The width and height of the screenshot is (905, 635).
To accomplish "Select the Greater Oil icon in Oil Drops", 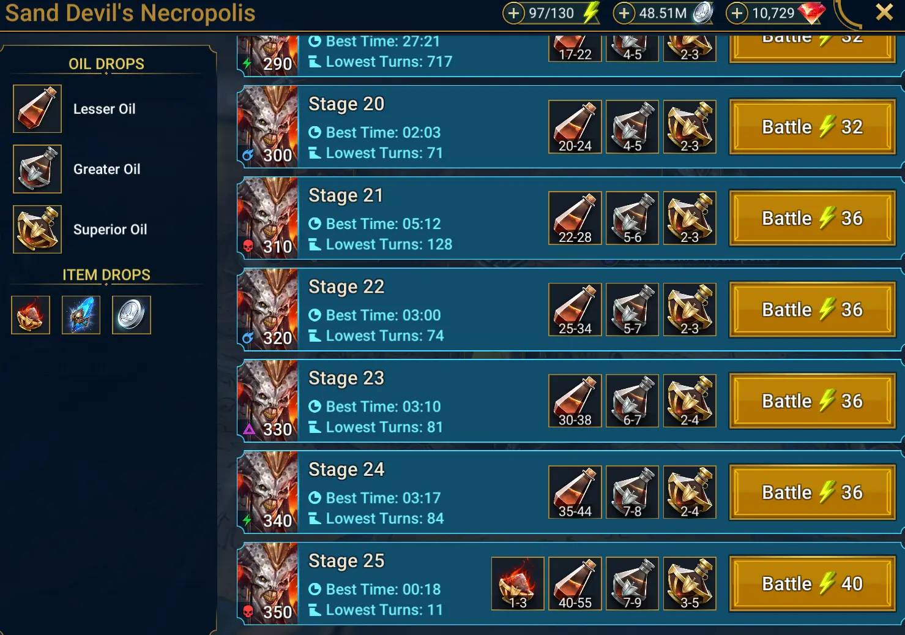I will coord(37,169).
